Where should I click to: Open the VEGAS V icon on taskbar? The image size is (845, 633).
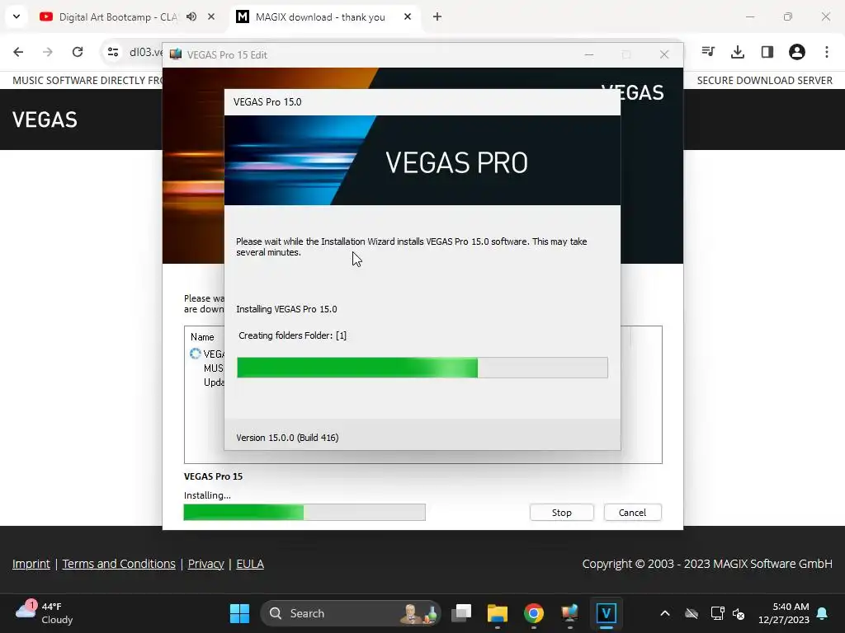point(607,613)
